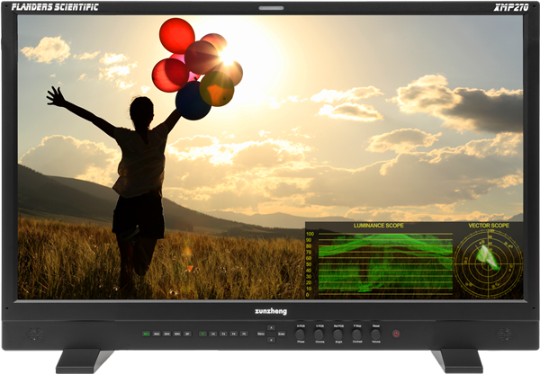540x374 pixels.
Task: Click the Phase knob
Action: (x=301, y=334)
